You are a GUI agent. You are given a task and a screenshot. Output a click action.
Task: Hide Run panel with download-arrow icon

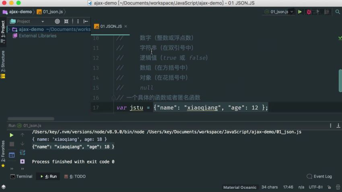click(338, 126)
